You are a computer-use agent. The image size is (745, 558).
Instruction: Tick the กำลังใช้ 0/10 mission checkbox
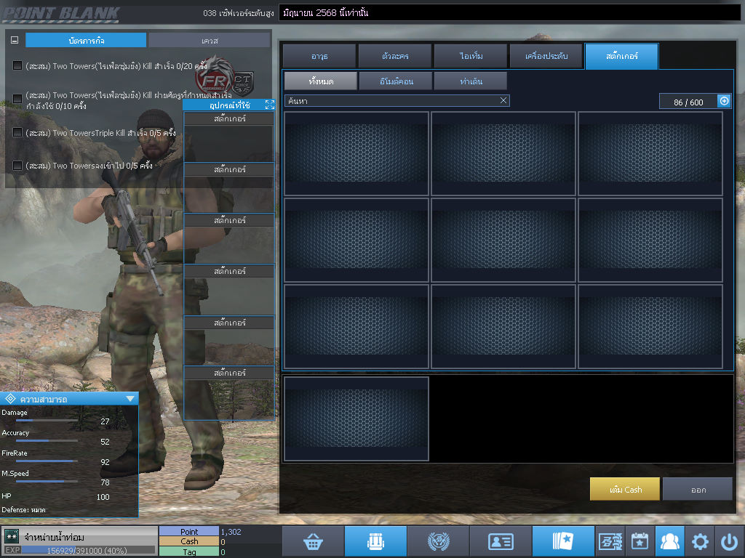(17, 99)
